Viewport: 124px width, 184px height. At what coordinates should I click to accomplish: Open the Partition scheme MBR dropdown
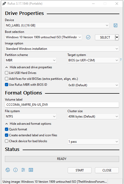(31, 60)
